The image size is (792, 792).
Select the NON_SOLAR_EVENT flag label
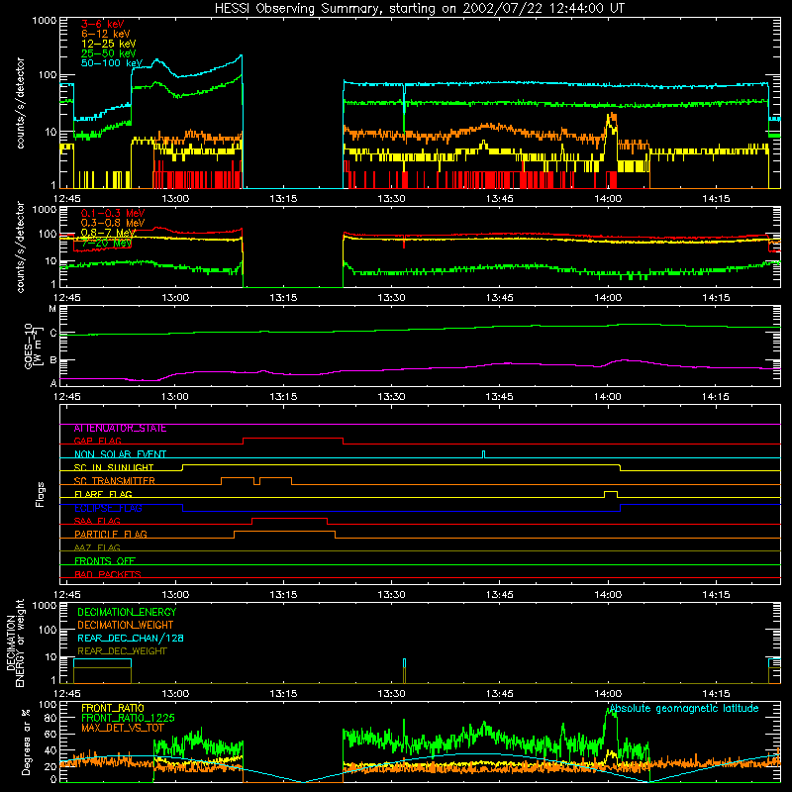[120, 454]
